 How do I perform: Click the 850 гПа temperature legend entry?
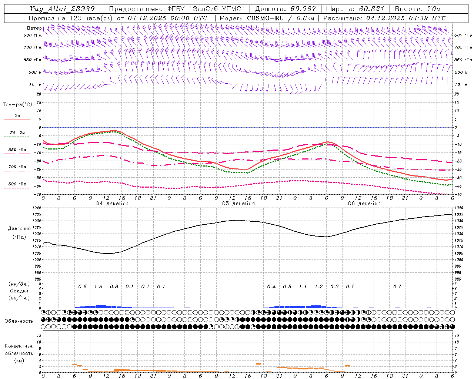click(17, 150)
